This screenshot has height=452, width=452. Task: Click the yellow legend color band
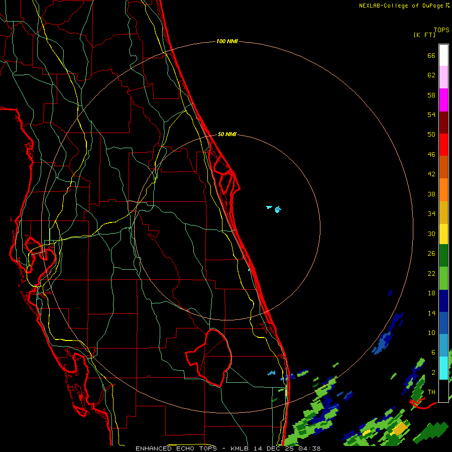443,234
